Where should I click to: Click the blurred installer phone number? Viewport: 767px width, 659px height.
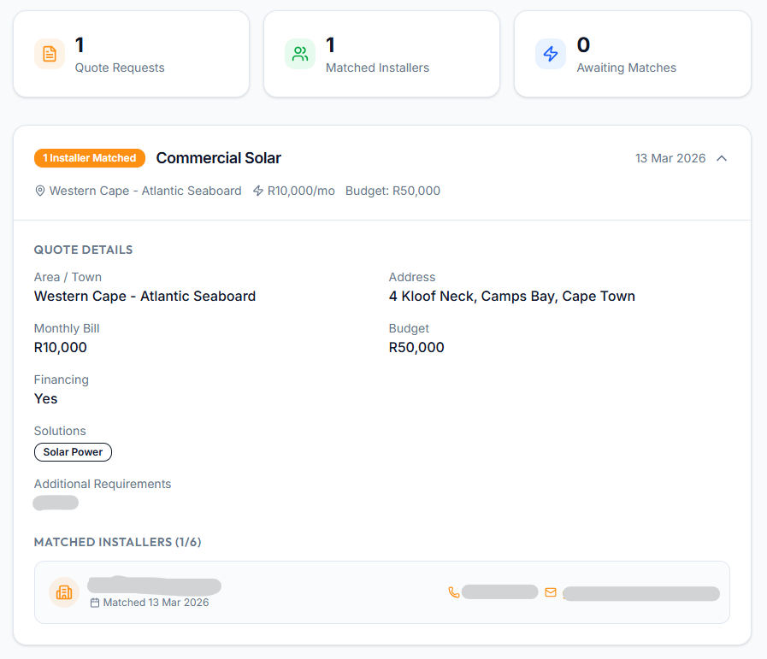coord(499,592)
